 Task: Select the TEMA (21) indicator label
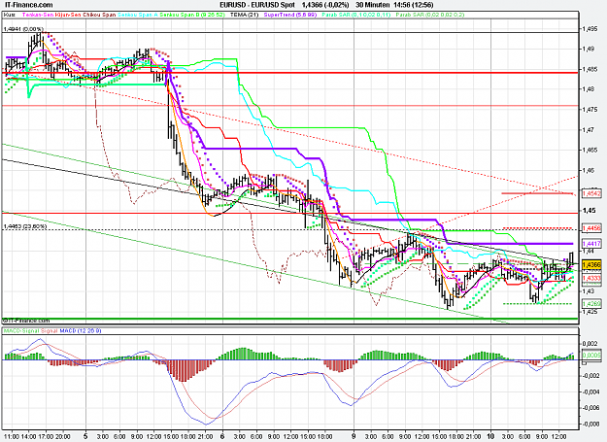pyautogui.click(x=244, y=15)
